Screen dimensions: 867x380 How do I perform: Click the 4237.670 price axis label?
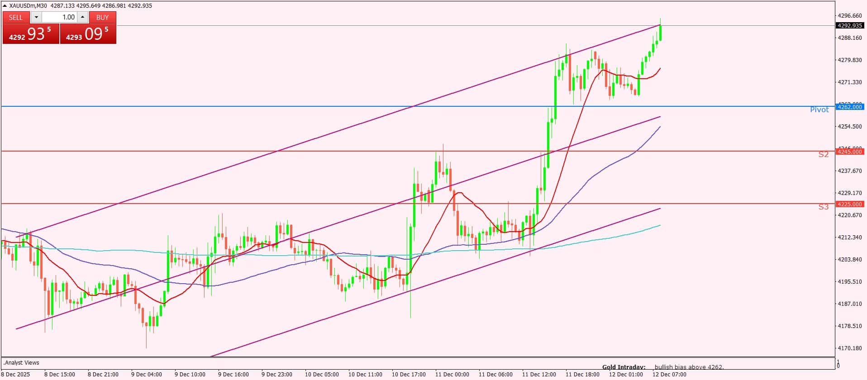[850, 171]
